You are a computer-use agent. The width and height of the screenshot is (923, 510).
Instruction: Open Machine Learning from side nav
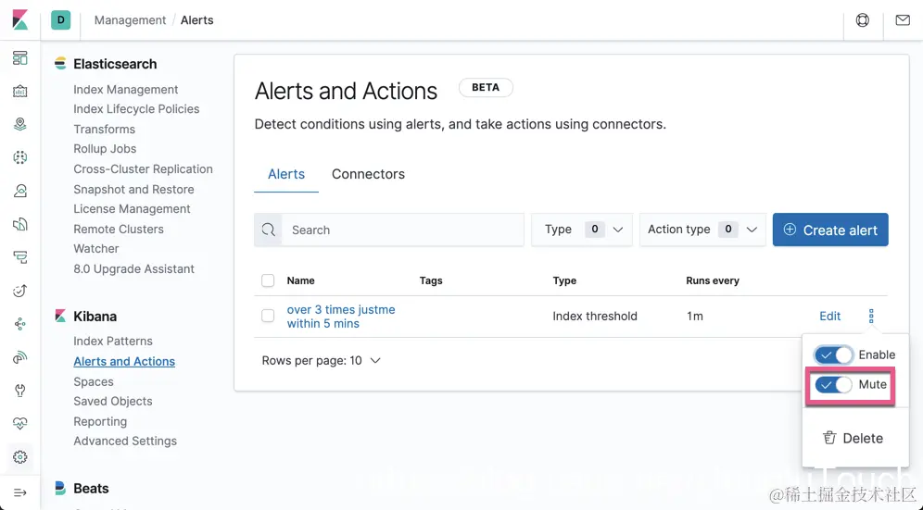coord(20,157)
